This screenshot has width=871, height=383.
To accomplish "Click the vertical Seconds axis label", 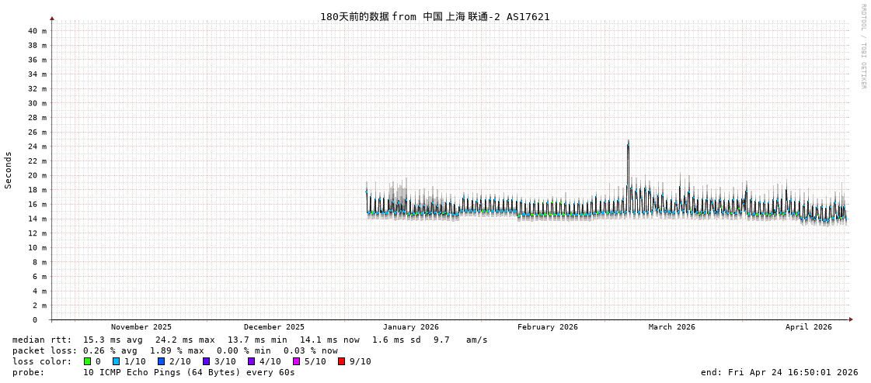I will click(x=9, y=170).
